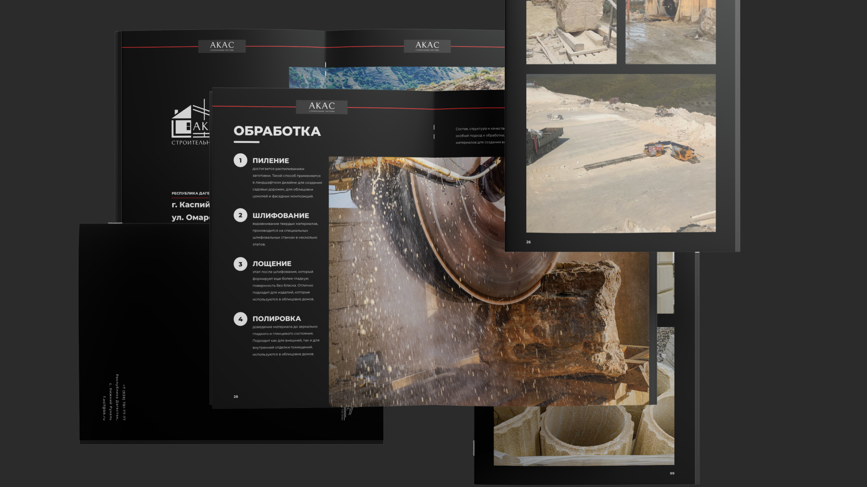The height and width of the screenshot is (487, 867).
Task: Click the numbered circle 4 beside ПОЛИРОВКА
Action: (x=240, y=319)
